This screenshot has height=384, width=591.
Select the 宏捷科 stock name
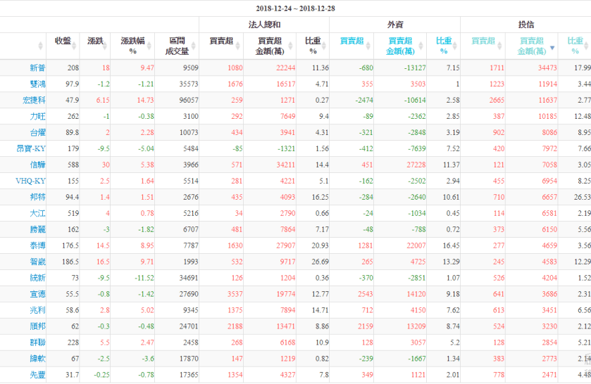[x=34, y=101]
